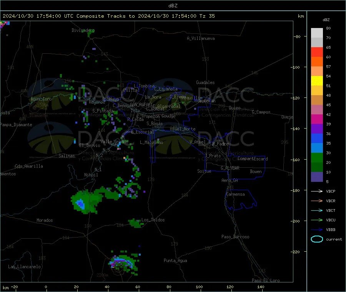Click the pink VBCR arrow in legend
Image resolution: width=346 pixels, height=292 pixels.
317,201
